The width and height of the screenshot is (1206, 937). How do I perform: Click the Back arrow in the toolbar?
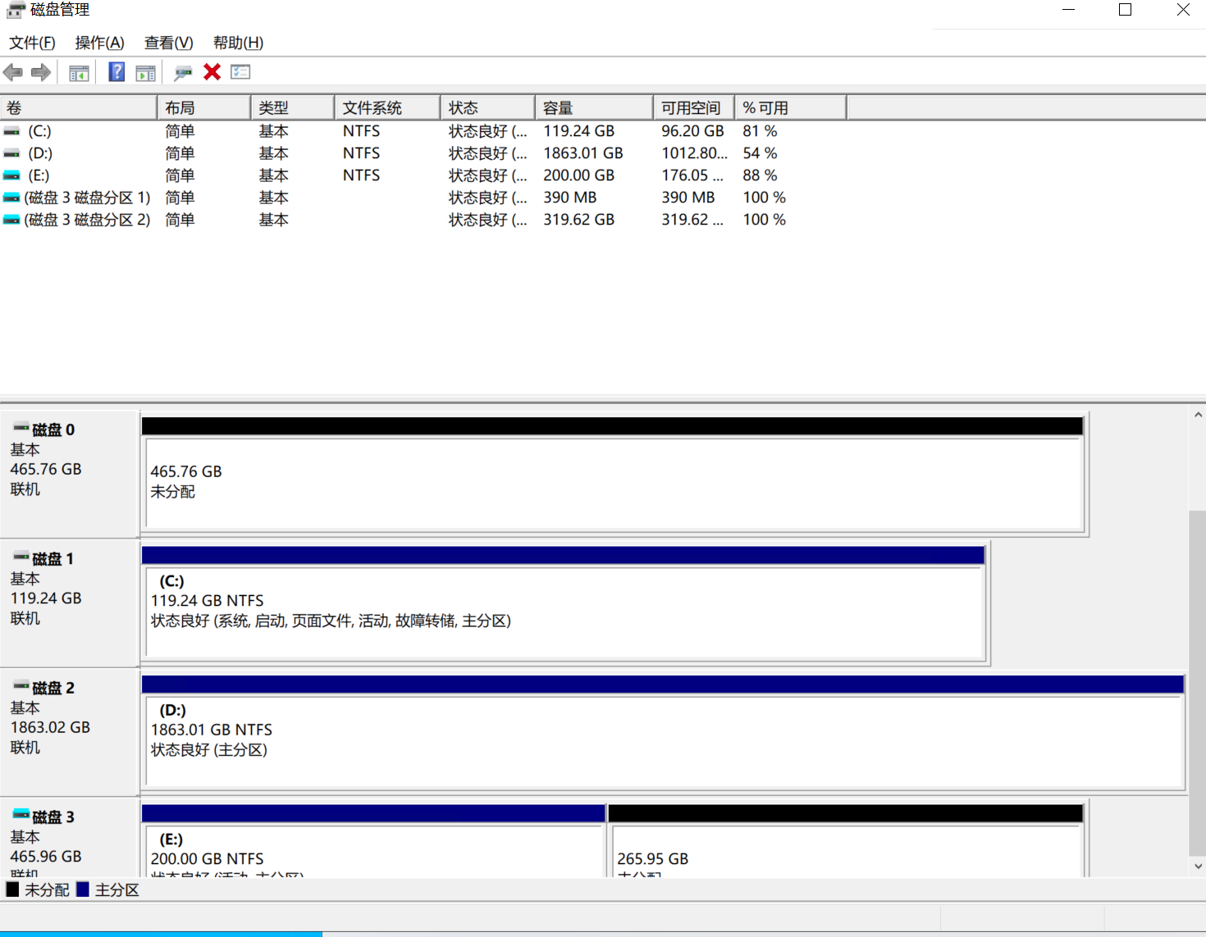click(x=13, y=73)
